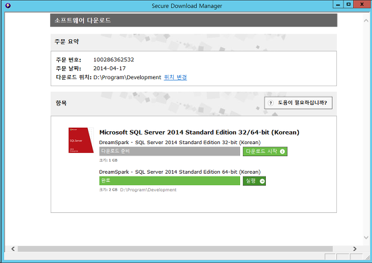Click the 크기: 2 GB size text
The width and height of the screenshot is (372, 263).
[x=108, y=190]
